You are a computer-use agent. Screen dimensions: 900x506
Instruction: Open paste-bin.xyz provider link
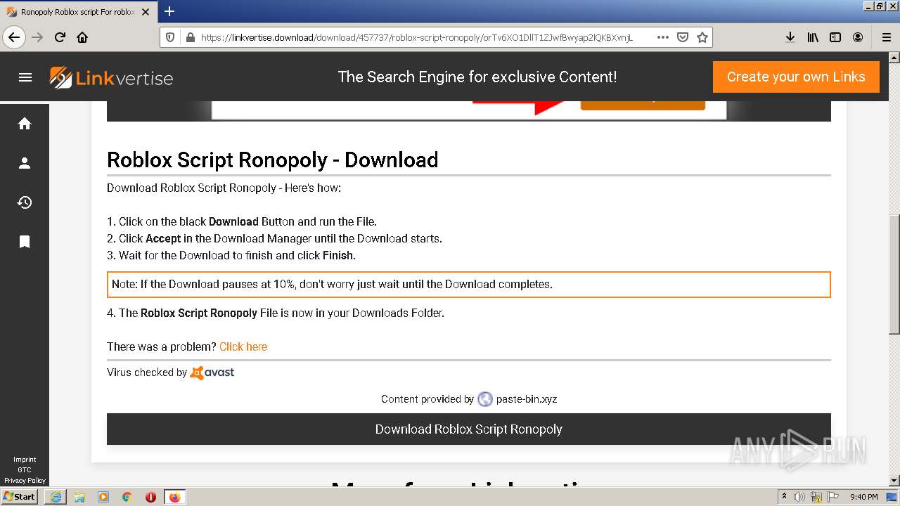526,399
